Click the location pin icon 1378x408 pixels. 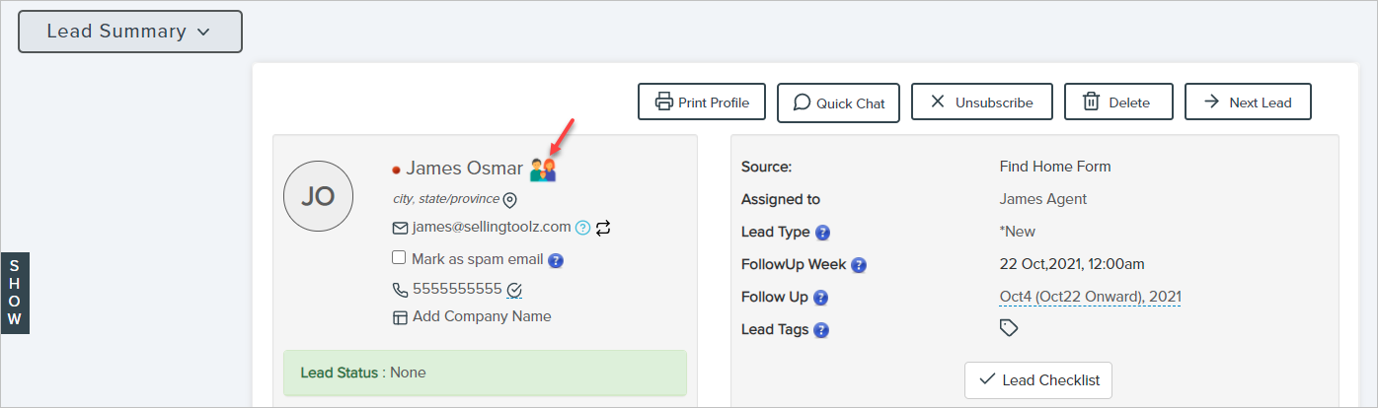[510, 200]
